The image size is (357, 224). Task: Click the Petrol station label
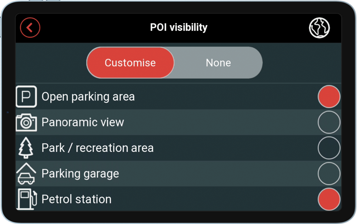pos(76,199)
